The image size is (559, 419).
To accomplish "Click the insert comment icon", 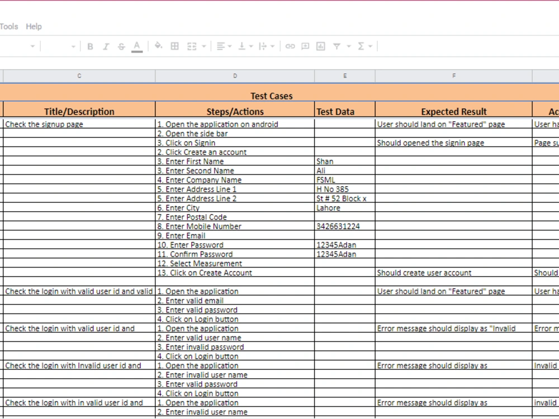I will 305,46.
